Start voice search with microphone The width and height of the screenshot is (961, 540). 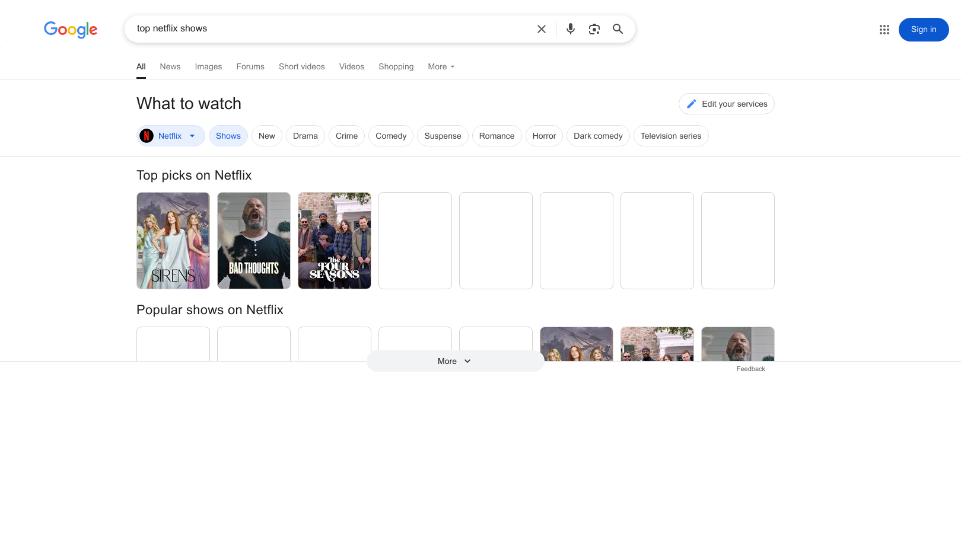571,29
